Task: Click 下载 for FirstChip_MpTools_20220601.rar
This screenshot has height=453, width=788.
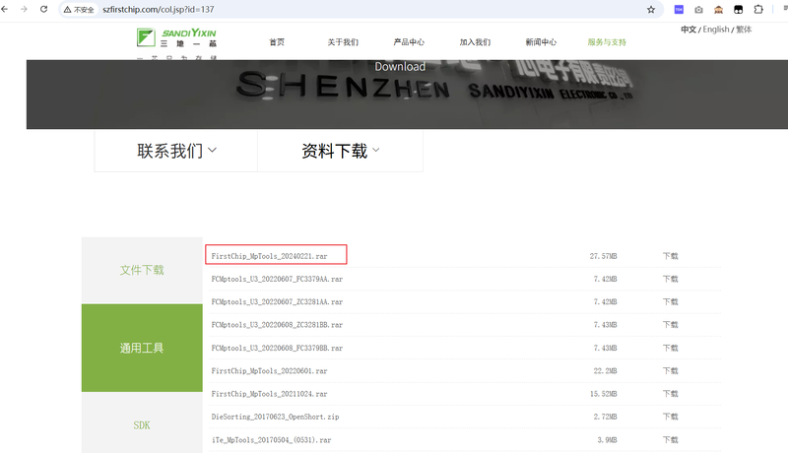Action: tap(671, 371)
